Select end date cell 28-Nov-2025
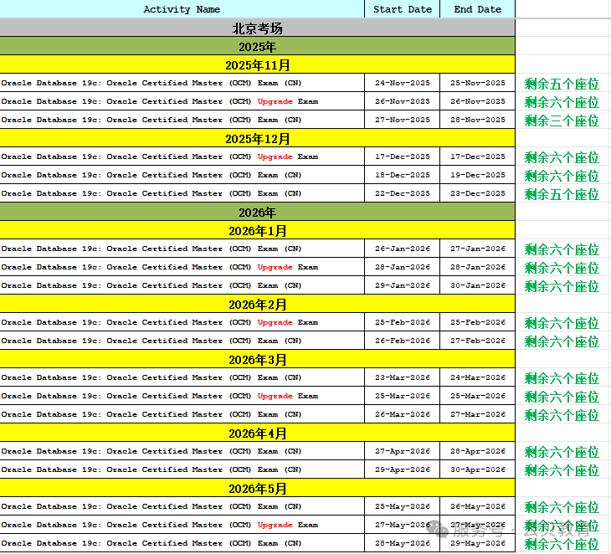The image size is (611, 554). 477,120
